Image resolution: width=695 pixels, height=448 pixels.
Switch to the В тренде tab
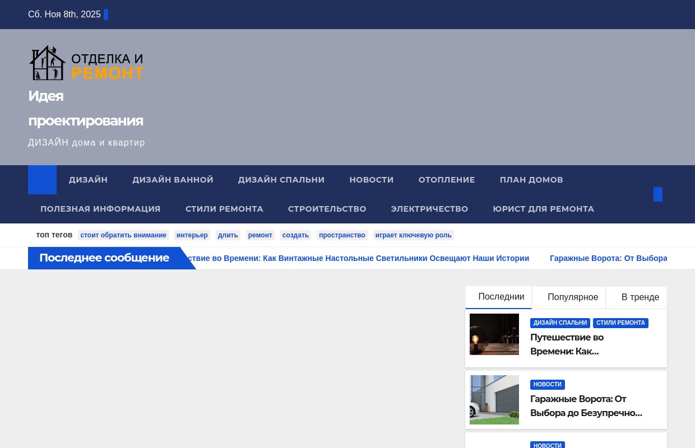click(640, 297)
